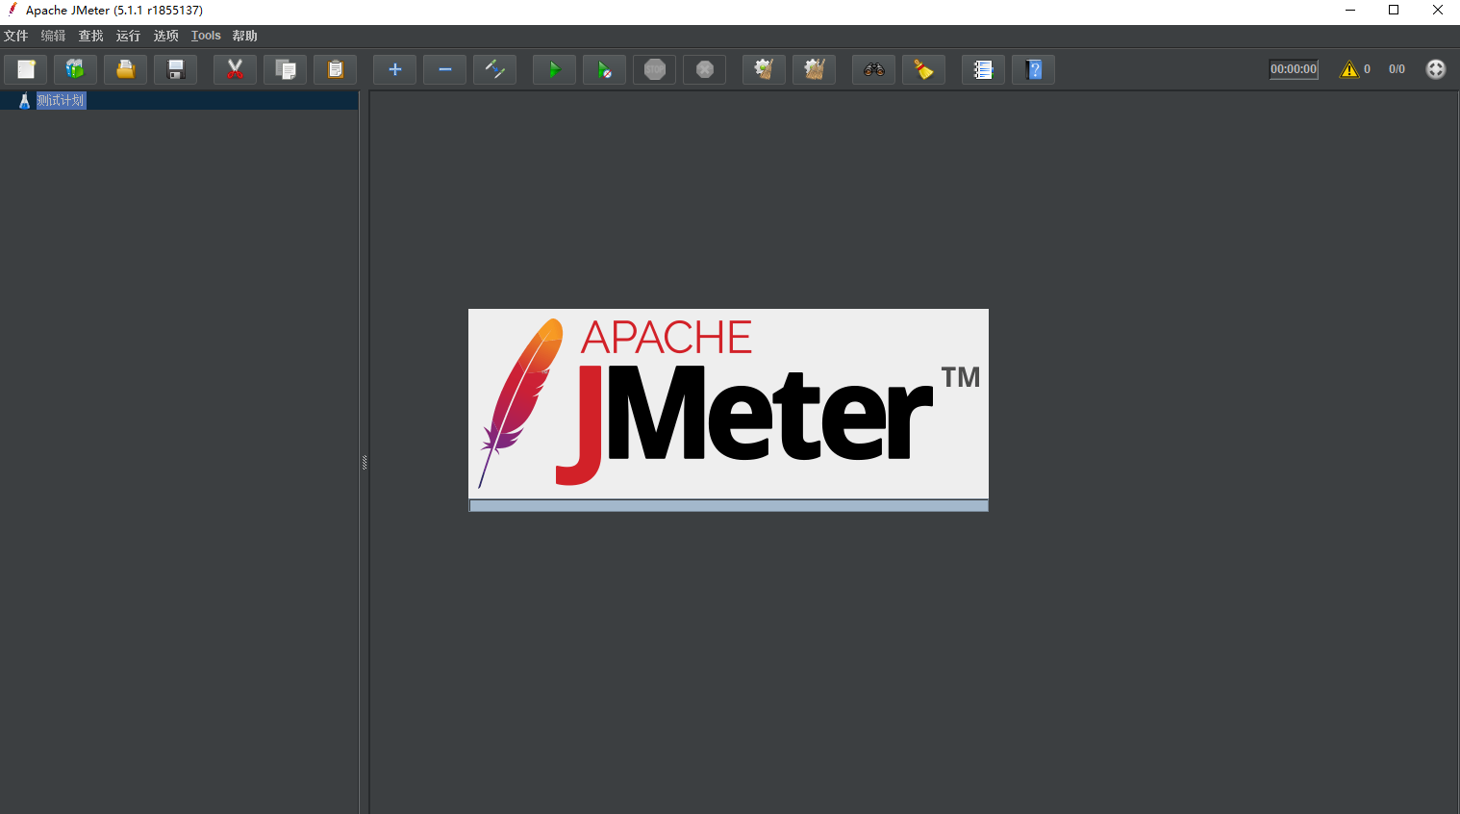Click the elapsed time 00:00:00 field
This screenshot has width=1460, height=814.
coord(1294,69)
